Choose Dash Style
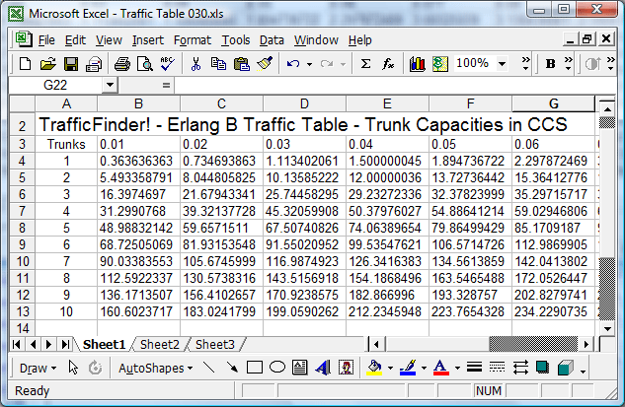 tap(497, 368)
